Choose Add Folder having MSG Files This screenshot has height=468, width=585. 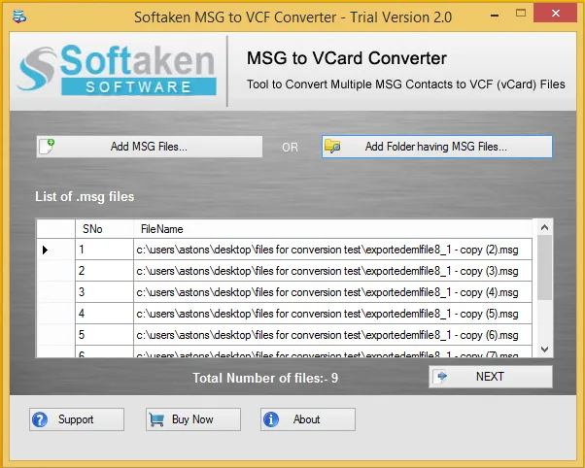[x=437, y=147]
